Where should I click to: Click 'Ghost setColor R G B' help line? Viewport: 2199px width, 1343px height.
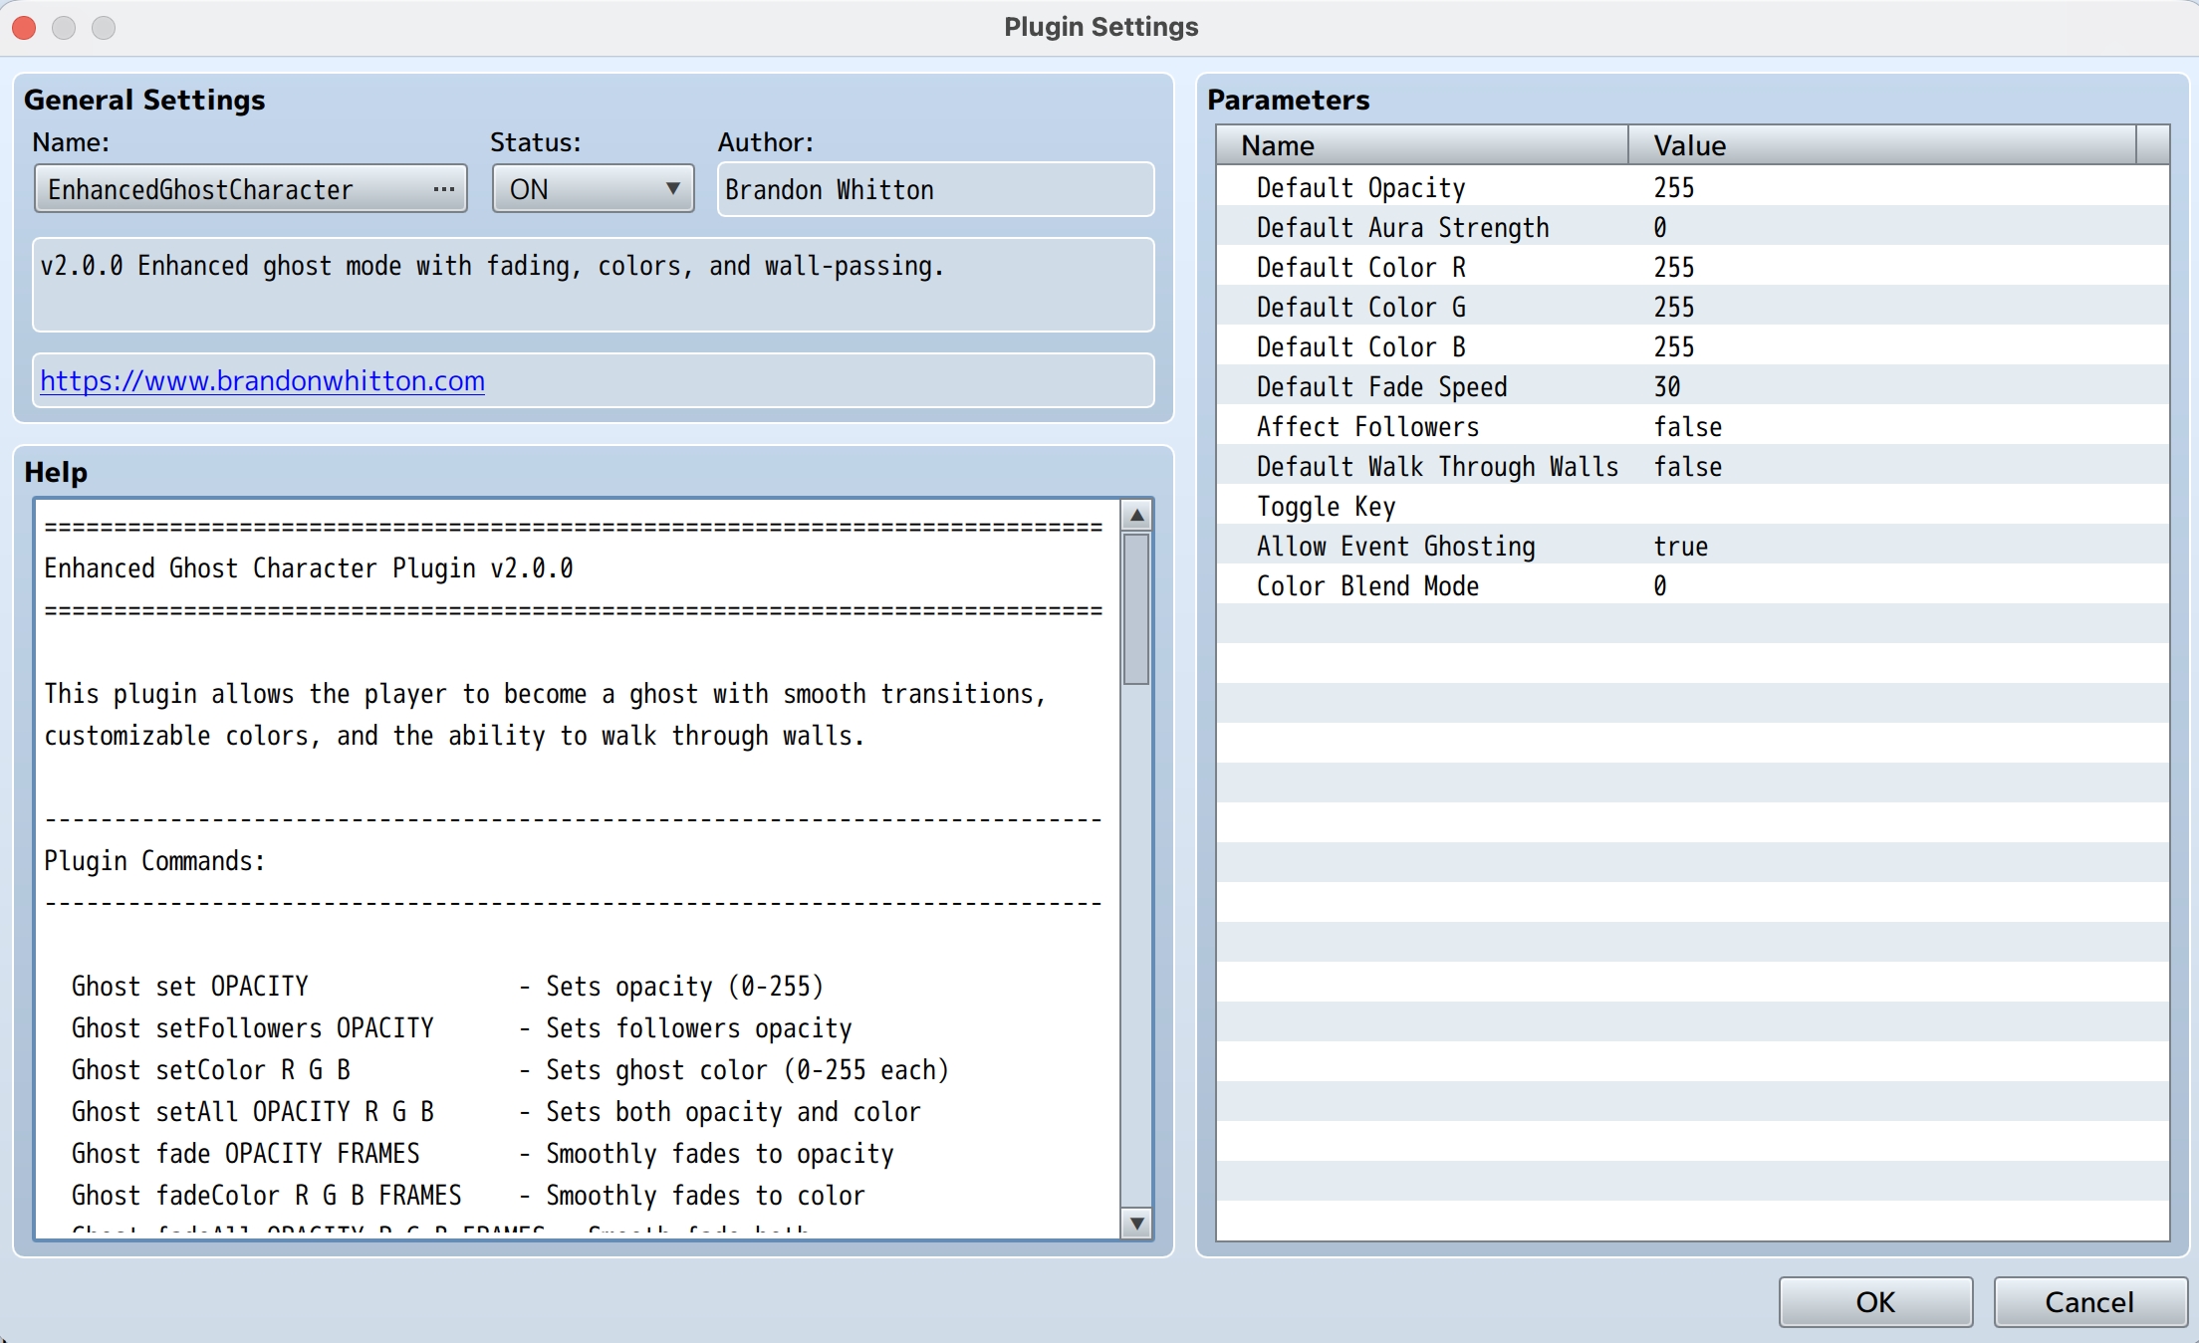(x=211, y=1070)
